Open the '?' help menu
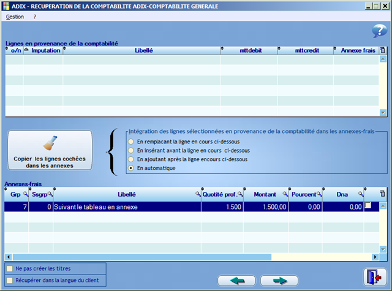Image resolution: width=392 pixels, height=291 pixels. pyautogui.click(x=35, y=17)
